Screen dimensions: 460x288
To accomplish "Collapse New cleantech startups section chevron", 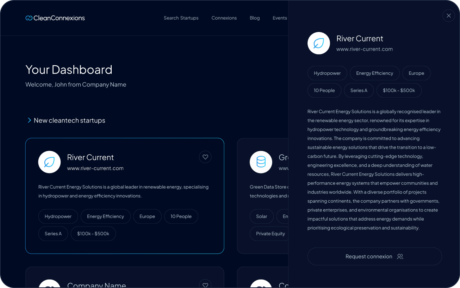I will [x=29, y=120].
